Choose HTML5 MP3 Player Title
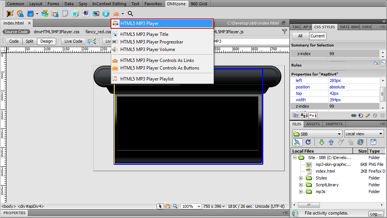This screenshot has height=218, width=387. click(x=162, y=34)
